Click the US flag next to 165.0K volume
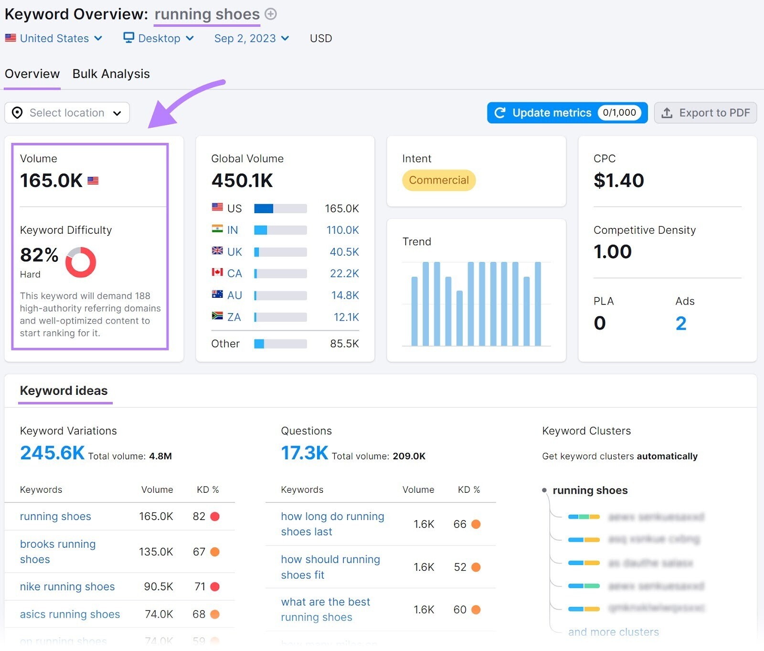 [94, 181]
